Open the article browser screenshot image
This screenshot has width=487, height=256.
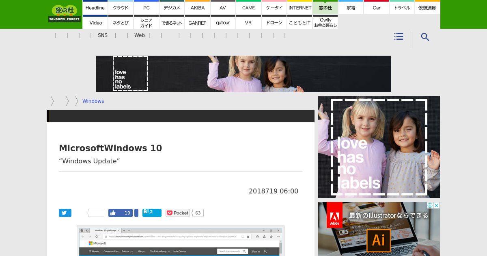pos(181,241)
